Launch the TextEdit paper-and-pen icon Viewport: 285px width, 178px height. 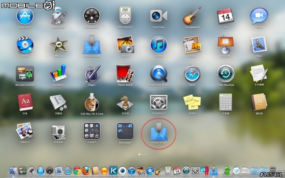tap(259, 73)
